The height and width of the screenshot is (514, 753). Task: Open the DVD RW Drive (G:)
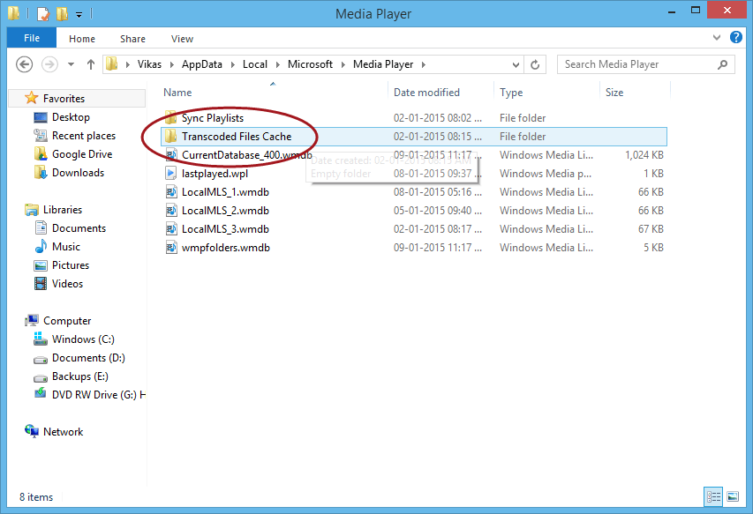click(x=99, y=395)
